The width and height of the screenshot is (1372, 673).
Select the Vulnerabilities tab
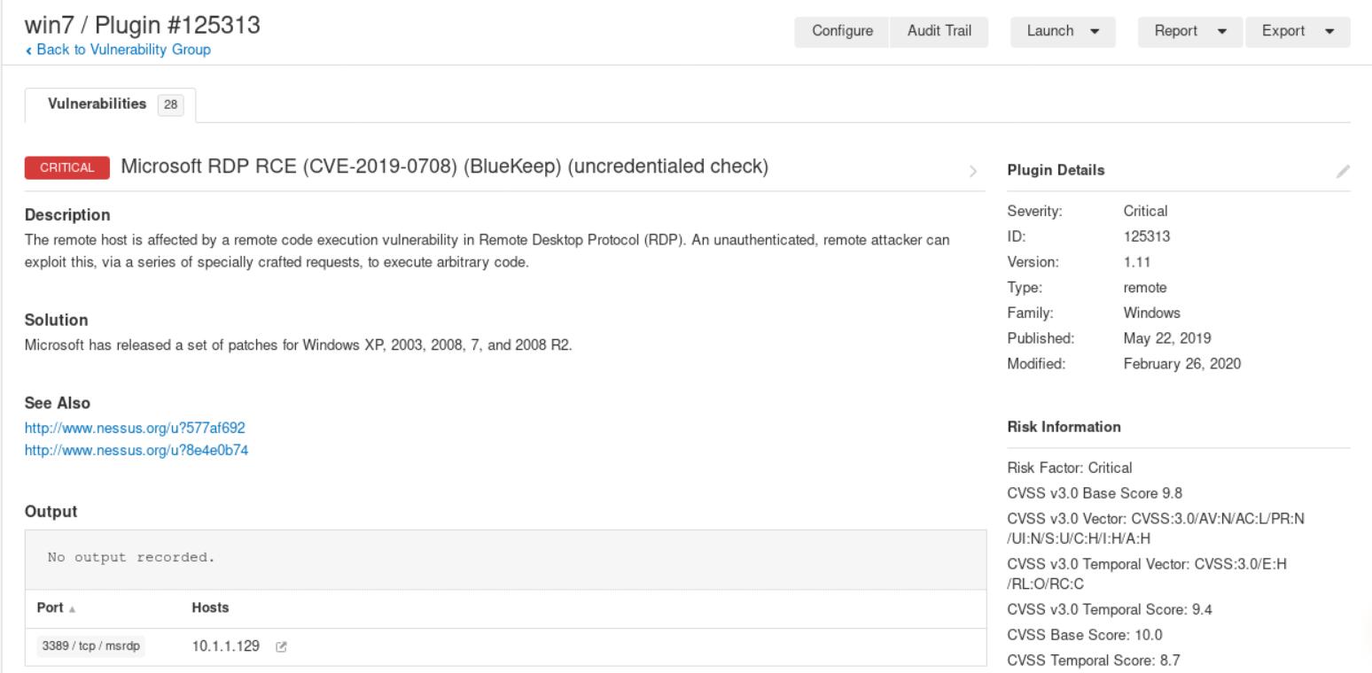97,104
